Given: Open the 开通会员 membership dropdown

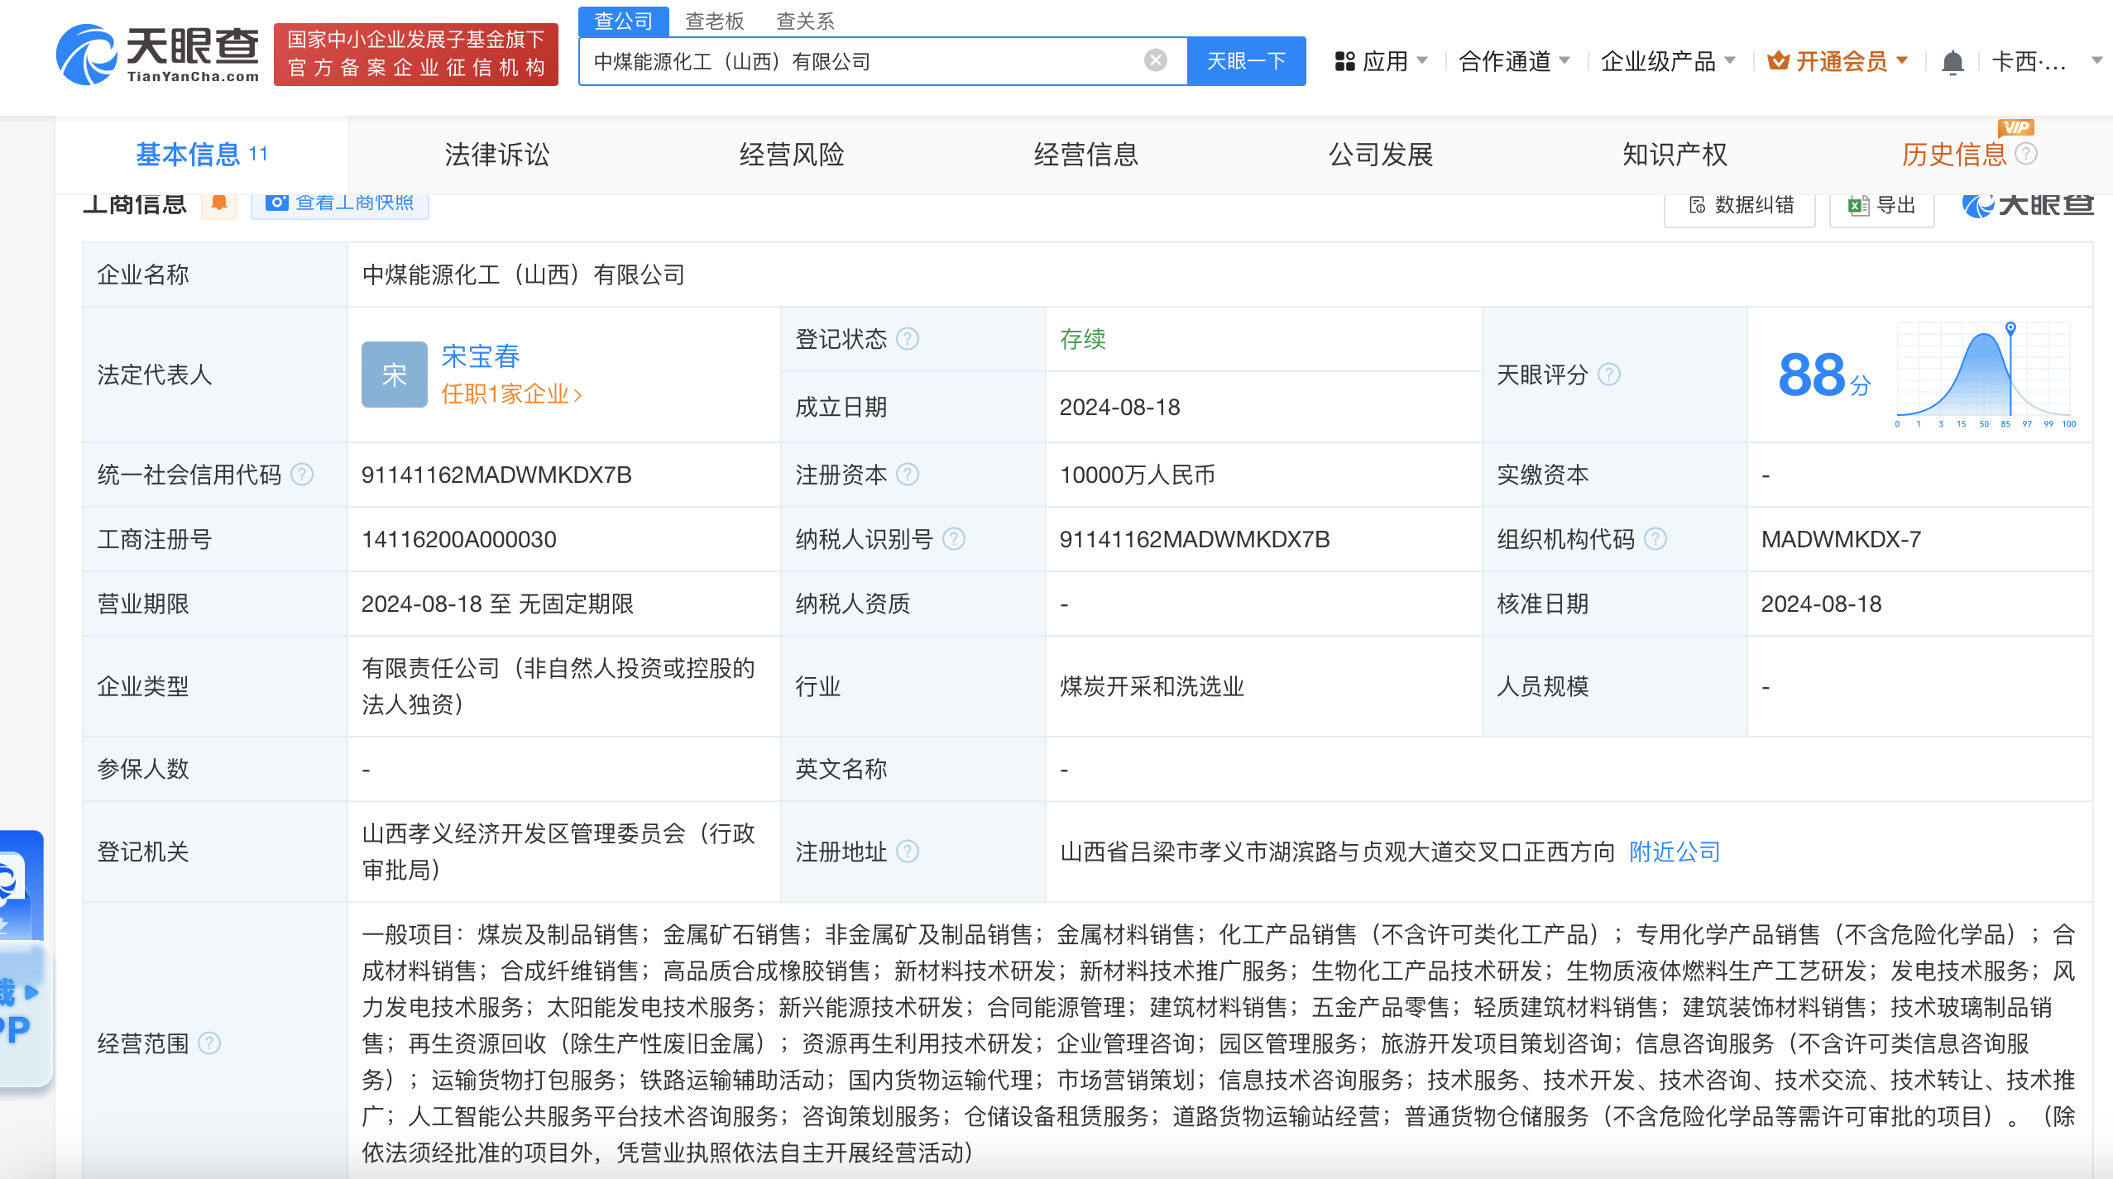Looking at the screenshot, I should [x=1838, y=61].
